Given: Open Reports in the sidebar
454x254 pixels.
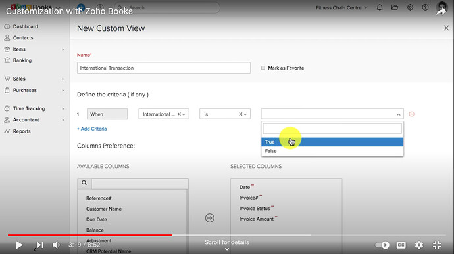Looking at the screenshot, I should (x=22, y=131).
